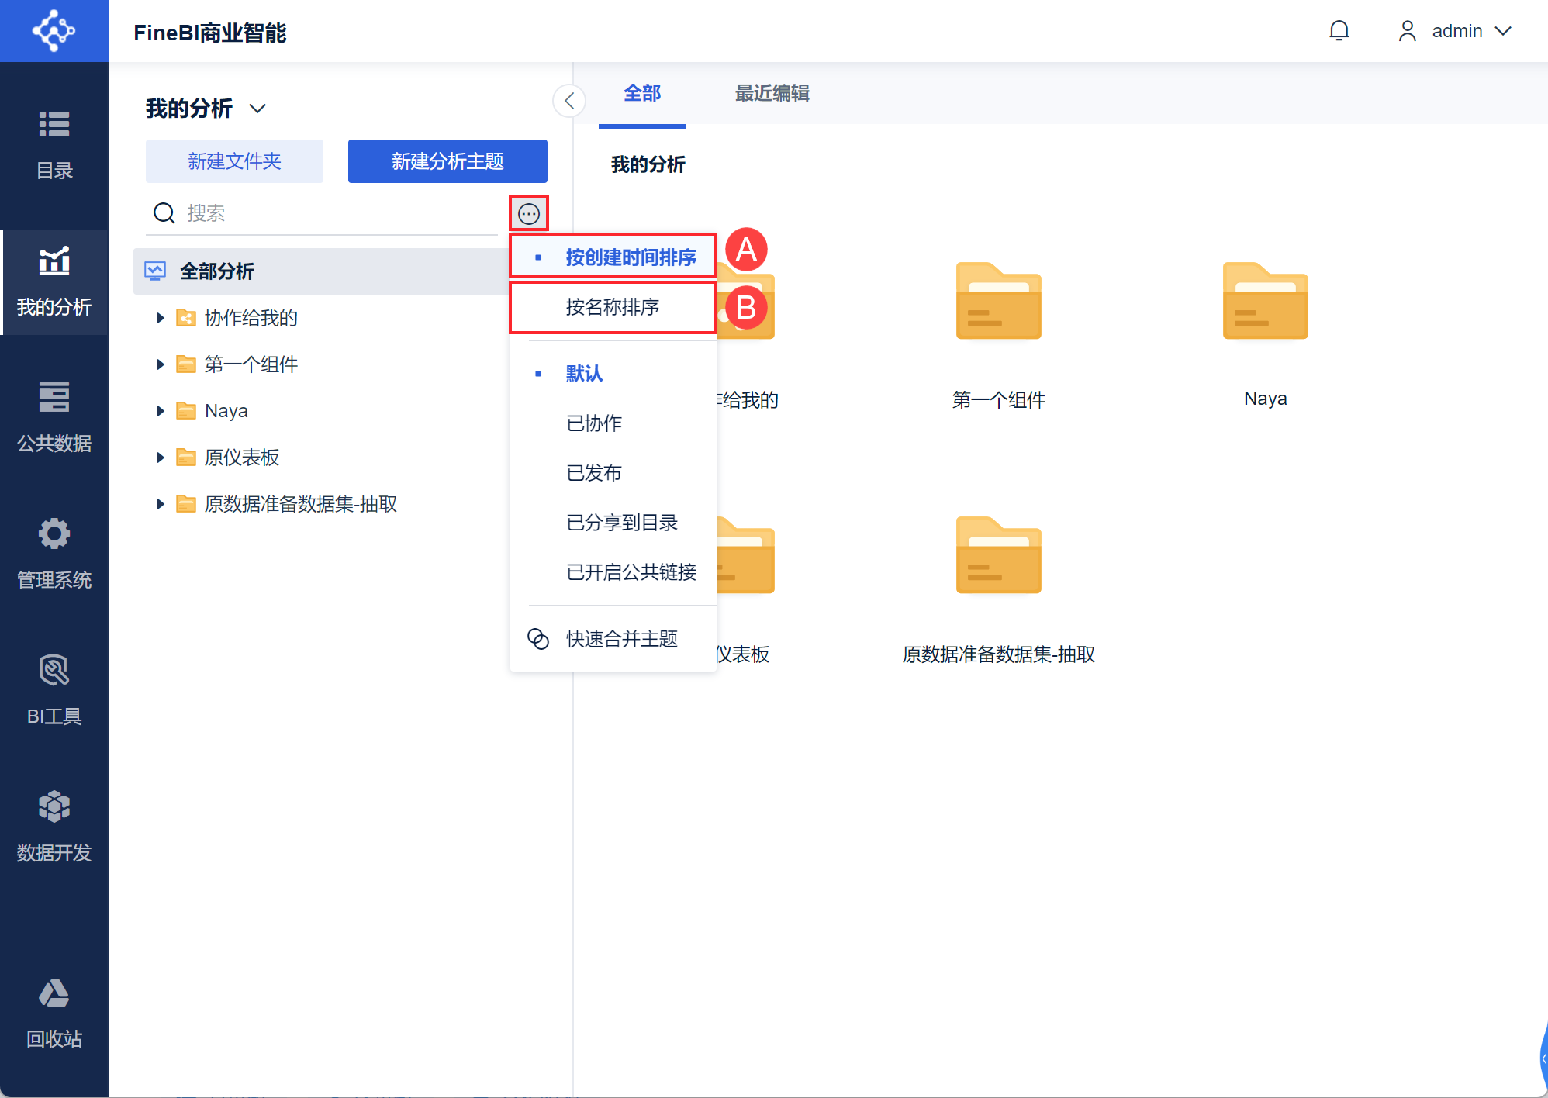Viewport: 1548px width, 1098px height.
Task: Collapse the left panel with arrow
Action: click(569, 101)
